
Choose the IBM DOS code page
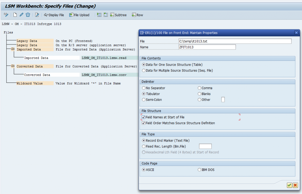pyautogui.click(x=199, y=170)
